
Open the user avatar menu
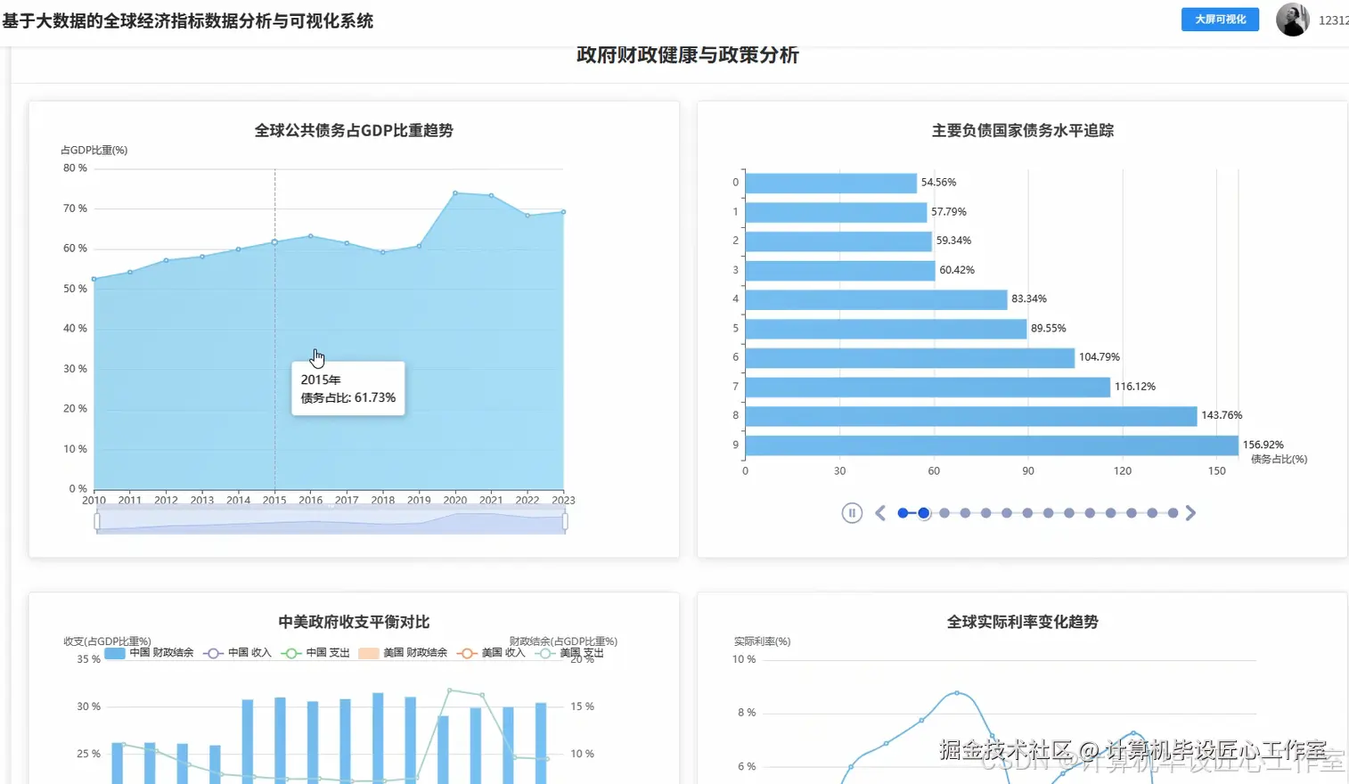click(1292, 20)
